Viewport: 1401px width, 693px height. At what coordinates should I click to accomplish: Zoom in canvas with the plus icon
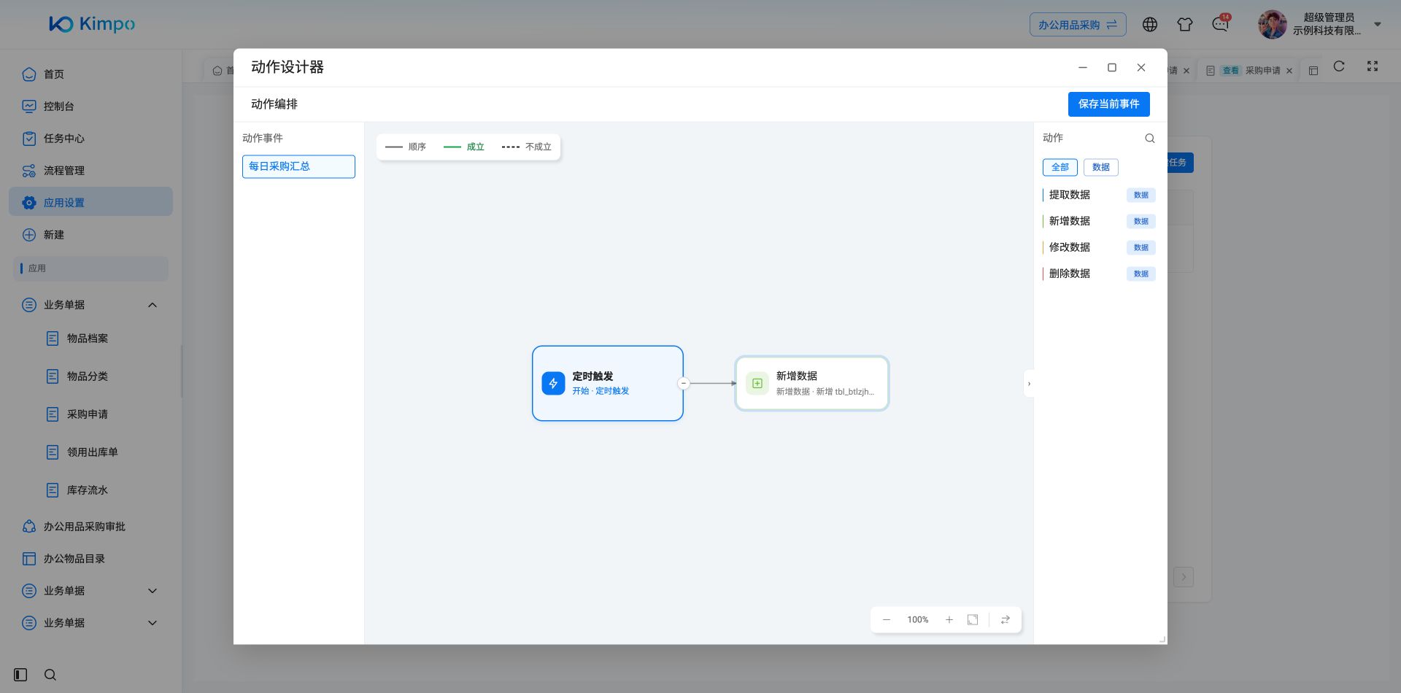click(949, 620)
